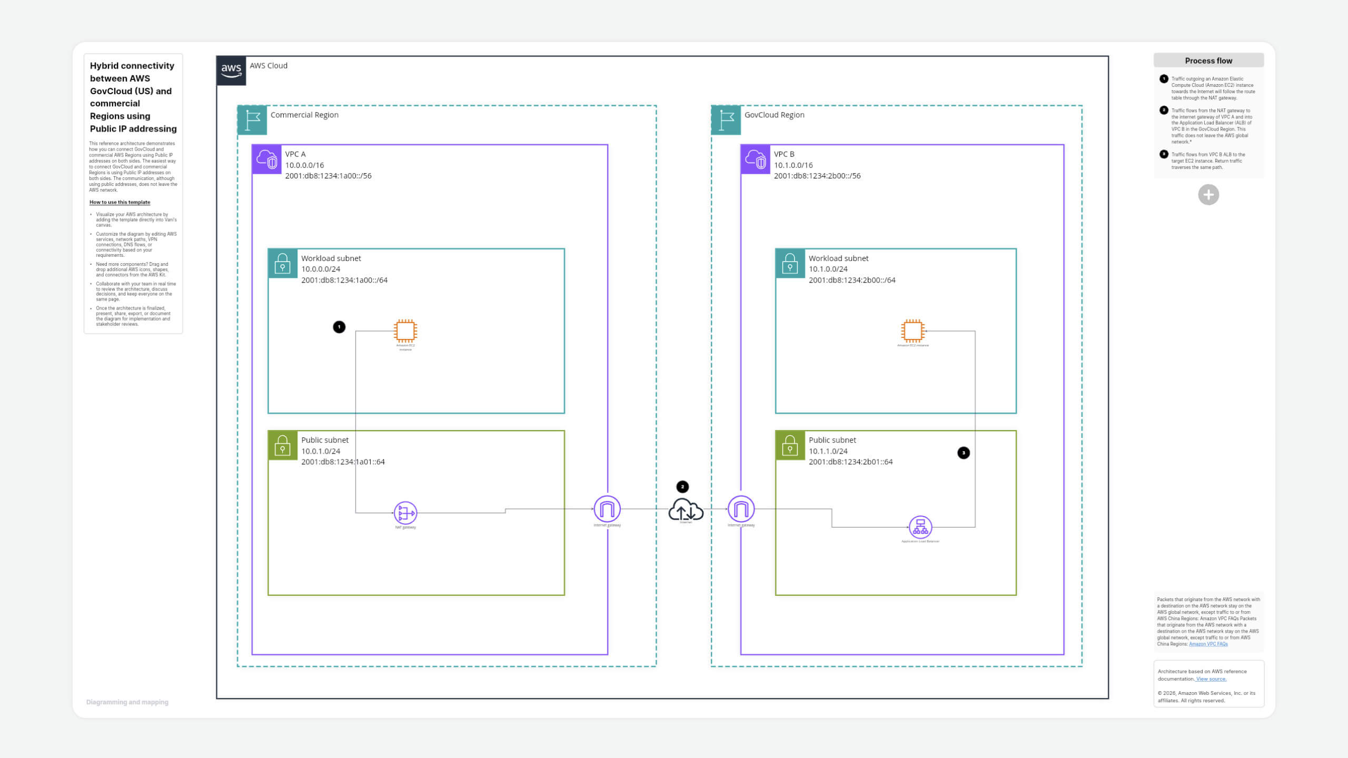The image size is (1348, 758).
Task: Click the VPC B cloud shield icon
Action: [756, 159]
